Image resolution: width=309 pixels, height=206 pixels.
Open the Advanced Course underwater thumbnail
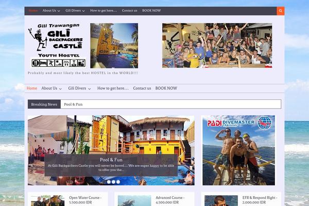tap(134, 201)
